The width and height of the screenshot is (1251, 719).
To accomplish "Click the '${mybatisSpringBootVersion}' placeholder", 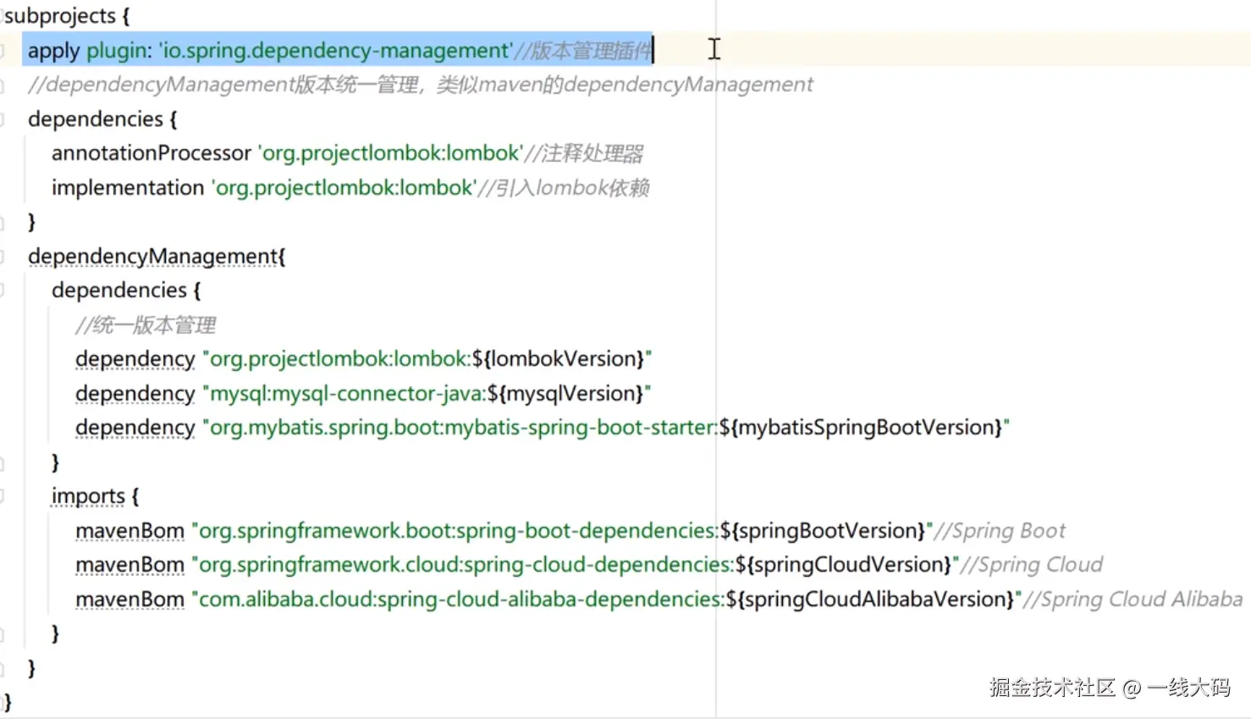I will (861, 428).
